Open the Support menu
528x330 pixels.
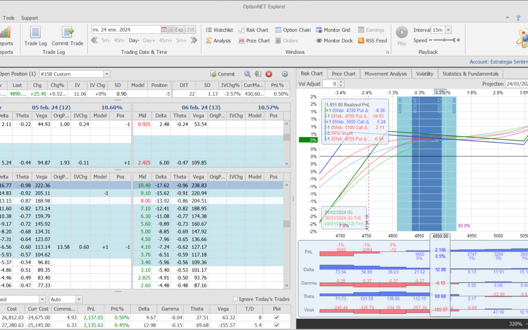point(29,18)
